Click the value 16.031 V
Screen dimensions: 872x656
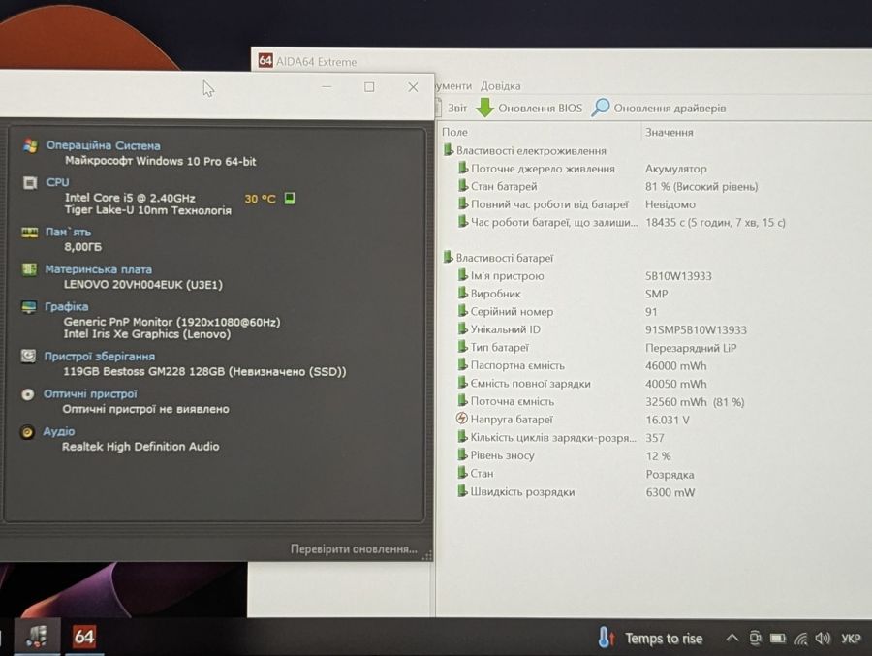[x=668, y=421]
